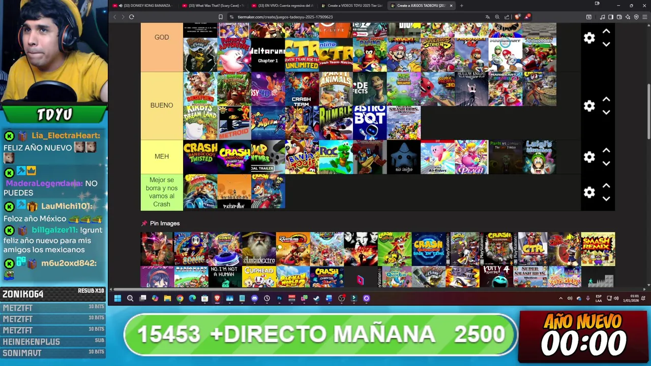Screen dimensions: 651x366
Task: Switch to the DONKEY KONG BANANZA tab
Action: tap(144, 6)
